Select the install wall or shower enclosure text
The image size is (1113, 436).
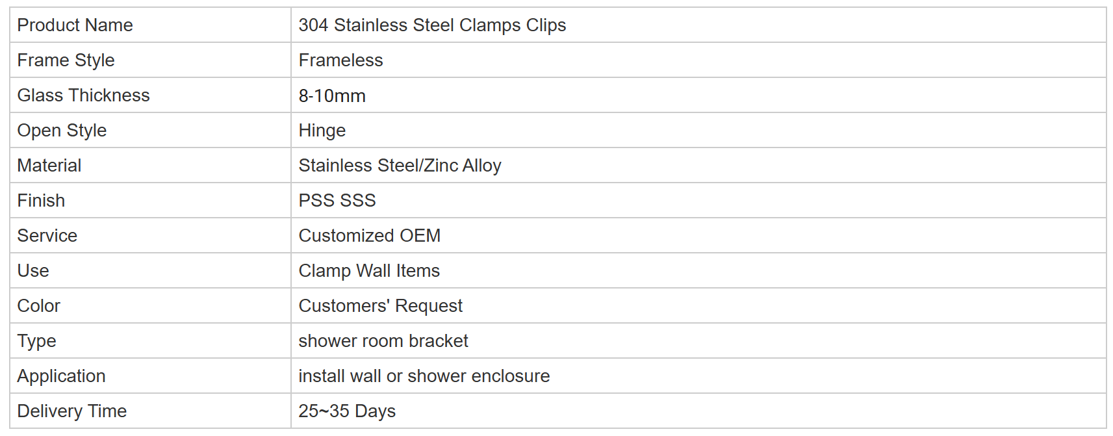pyautogui.click(x=424, y=376)
